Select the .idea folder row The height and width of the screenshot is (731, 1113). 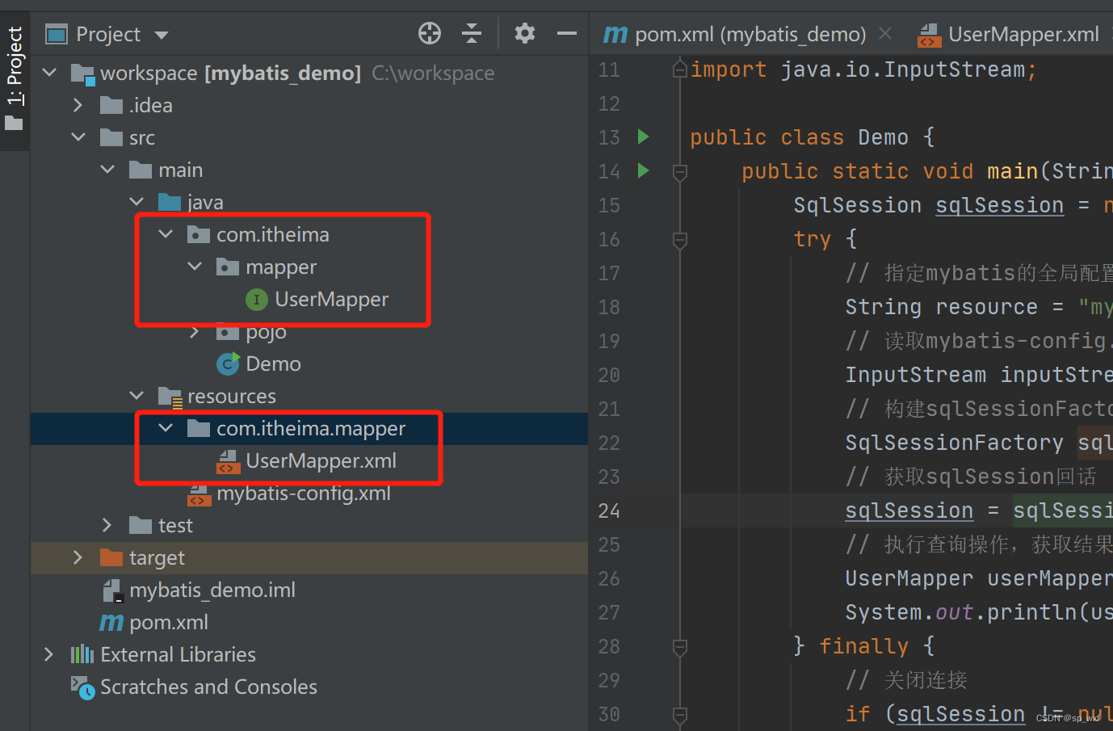click(309, 105)
